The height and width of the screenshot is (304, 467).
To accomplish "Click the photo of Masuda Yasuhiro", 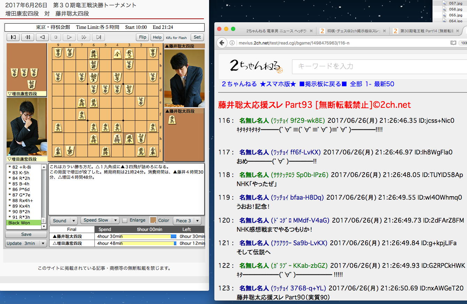I will pyautogui.click(x=26, y=127).
